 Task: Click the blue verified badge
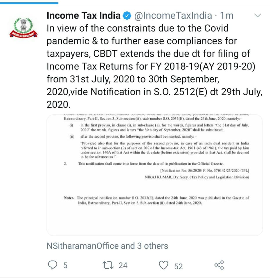(x=127, y=16)
